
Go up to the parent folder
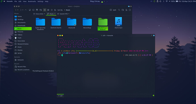(x=26, y=10)
